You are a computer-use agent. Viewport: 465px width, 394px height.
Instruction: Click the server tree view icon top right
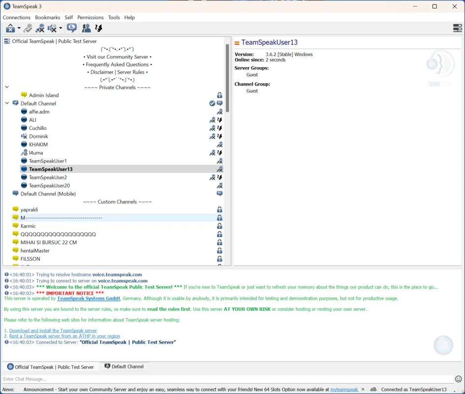457,28
